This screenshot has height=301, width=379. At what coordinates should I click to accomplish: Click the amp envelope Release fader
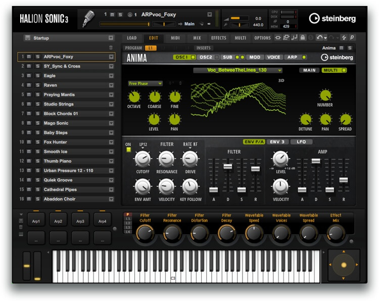tap(344, 180)
